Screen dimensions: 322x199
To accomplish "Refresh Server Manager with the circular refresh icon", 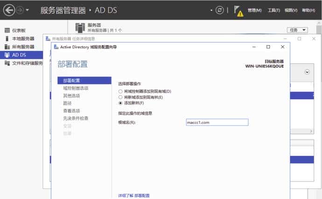I will (x=219, y=10).
